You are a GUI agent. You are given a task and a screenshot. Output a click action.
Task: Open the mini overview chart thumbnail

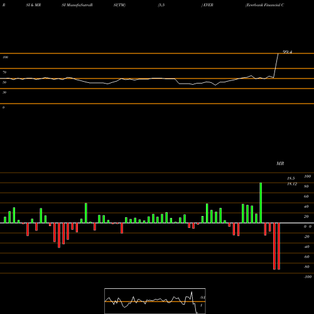(x=155, y=301)
